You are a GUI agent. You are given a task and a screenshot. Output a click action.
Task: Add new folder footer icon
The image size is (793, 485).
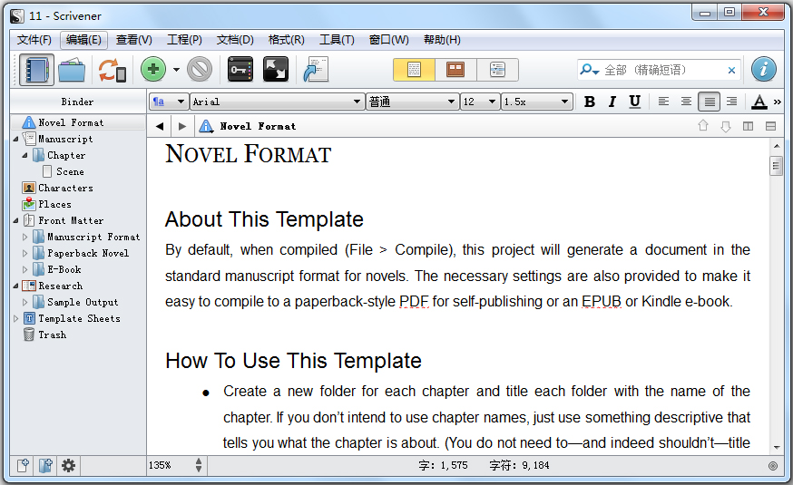coord(45,465)
